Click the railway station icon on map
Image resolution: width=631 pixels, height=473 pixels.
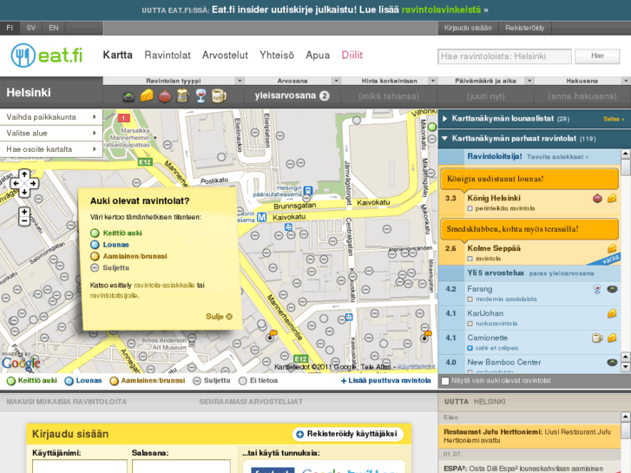tap(308, 189)
